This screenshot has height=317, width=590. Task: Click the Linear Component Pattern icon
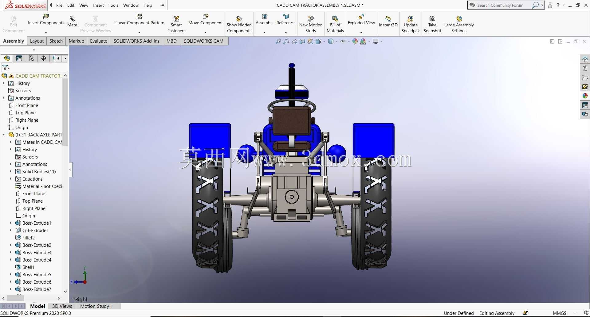pyautogui.click(x=139, y=17)
